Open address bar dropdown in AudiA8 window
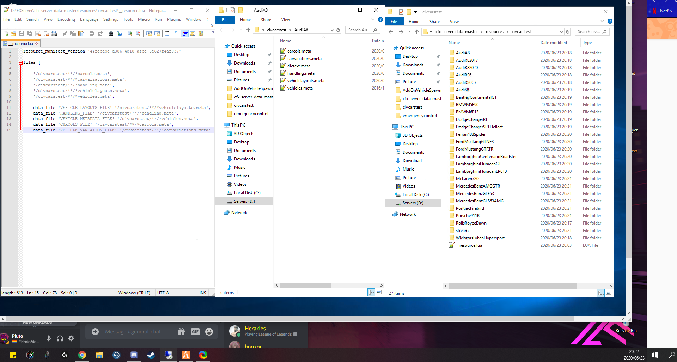The width and height of the screenshot is (677, 362). [x=332, y=30]
